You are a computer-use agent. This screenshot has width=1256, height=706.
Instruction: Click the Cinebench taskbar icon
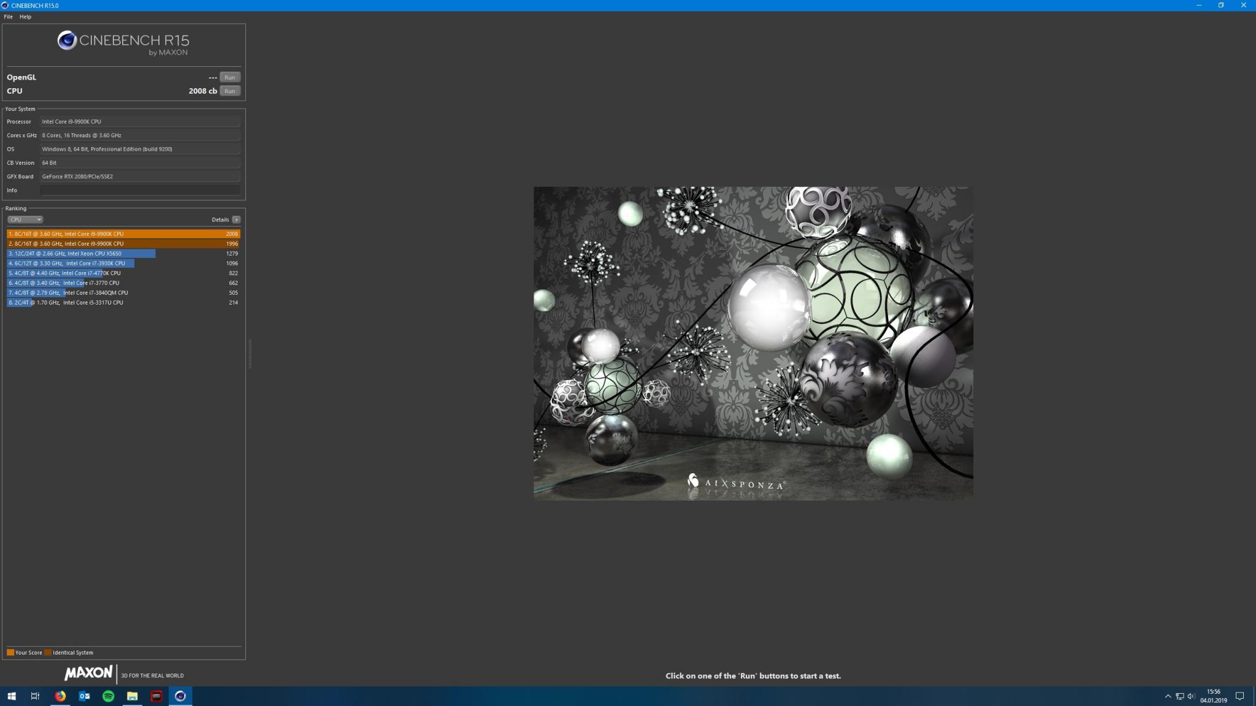[x=180, y=696]
